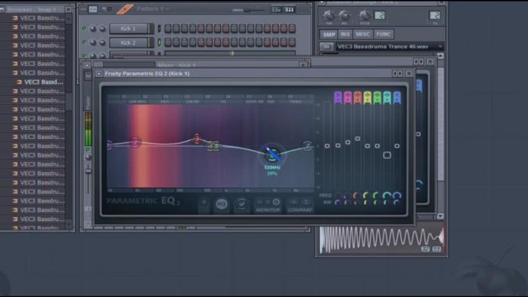Click the pitch range display next to PITCH knob

[379, 15]
